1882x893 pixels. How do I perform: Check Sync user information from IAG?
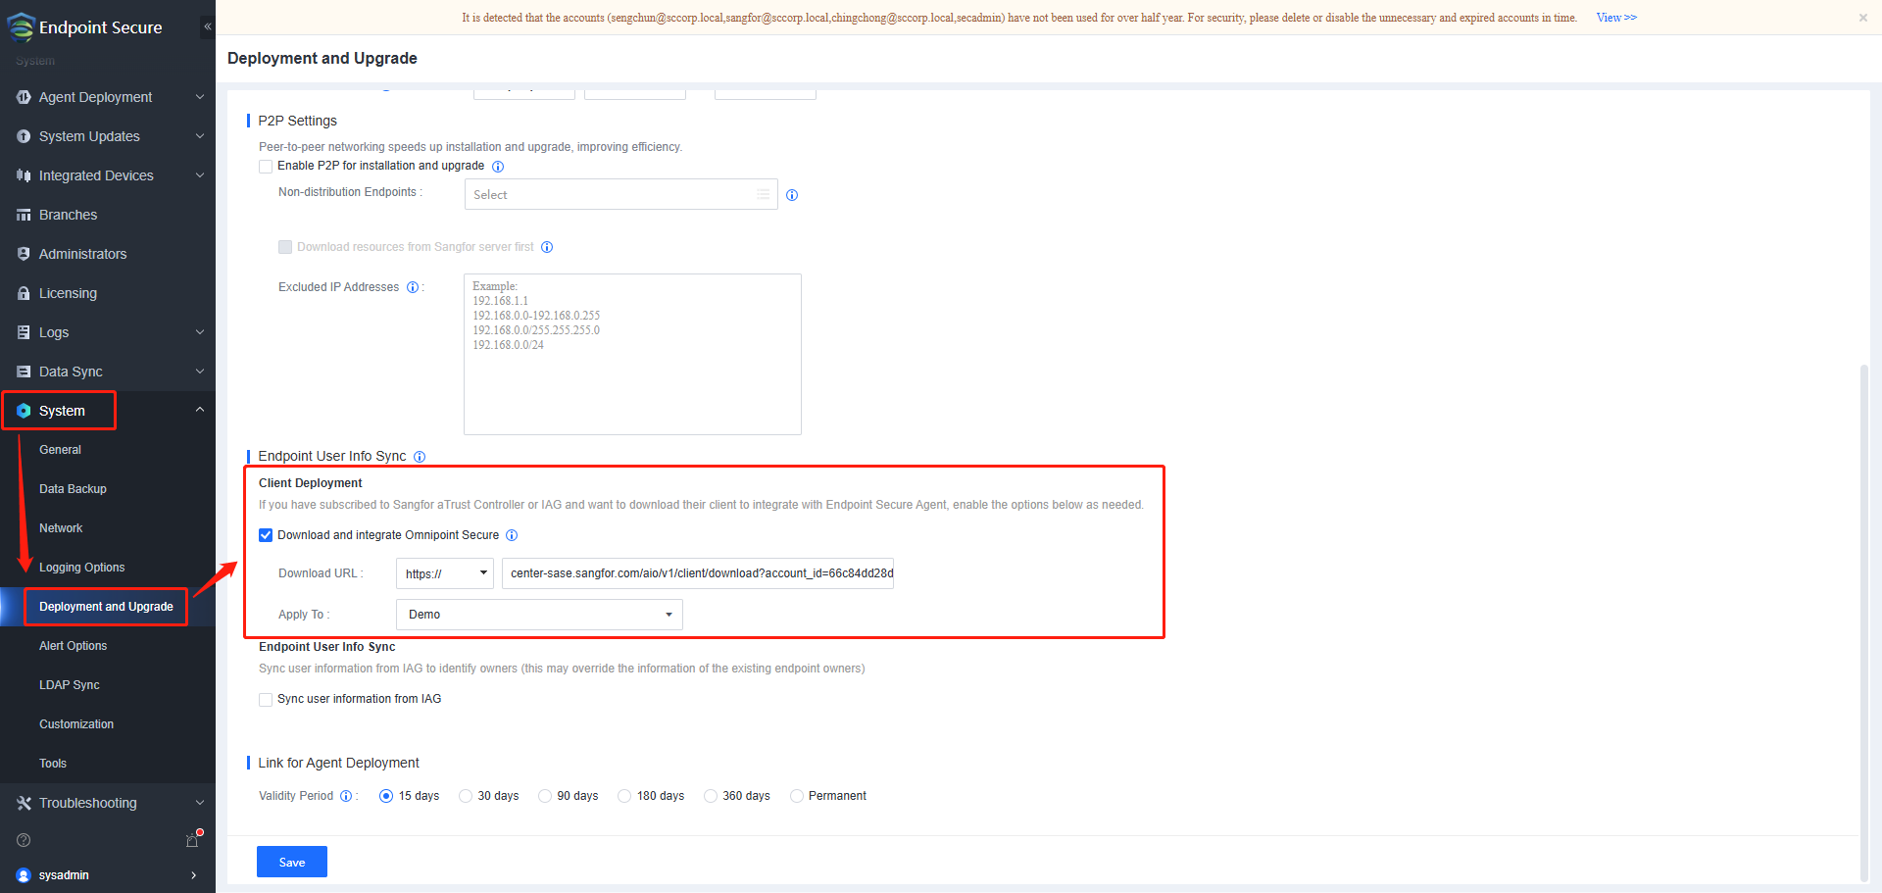[x=266, y=700]
